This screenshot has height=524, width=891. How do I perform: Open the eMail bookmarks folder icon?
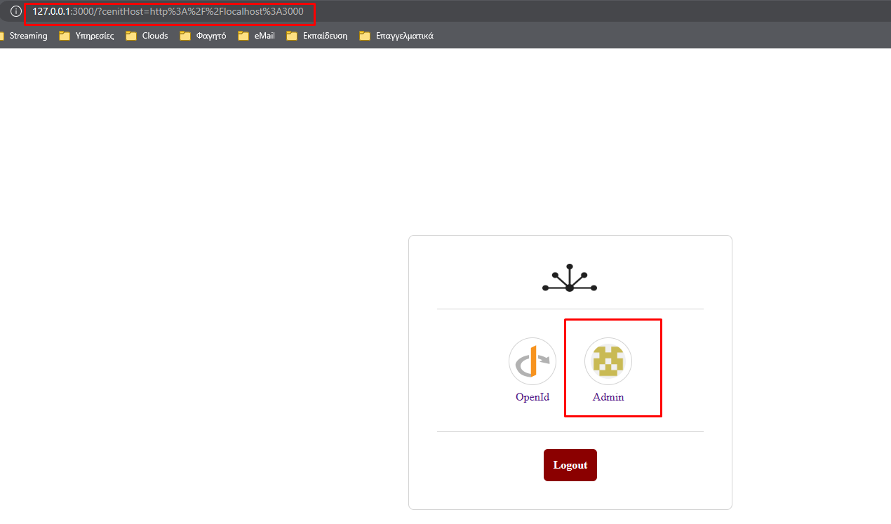tap(241, 35)
